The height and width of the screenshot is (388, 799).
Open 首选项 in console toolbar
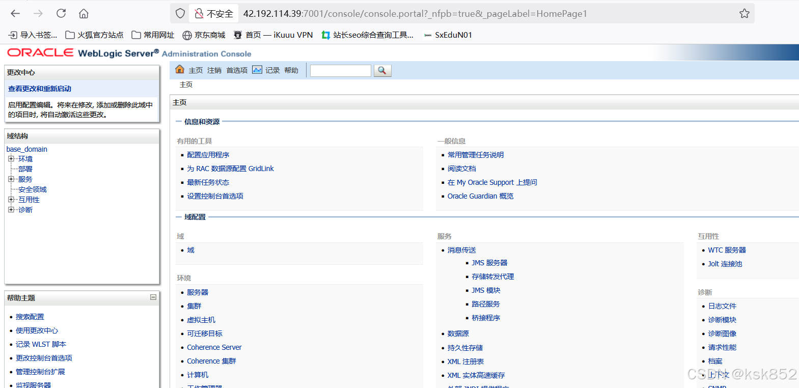pyautogui.click(x=237, y=70)
